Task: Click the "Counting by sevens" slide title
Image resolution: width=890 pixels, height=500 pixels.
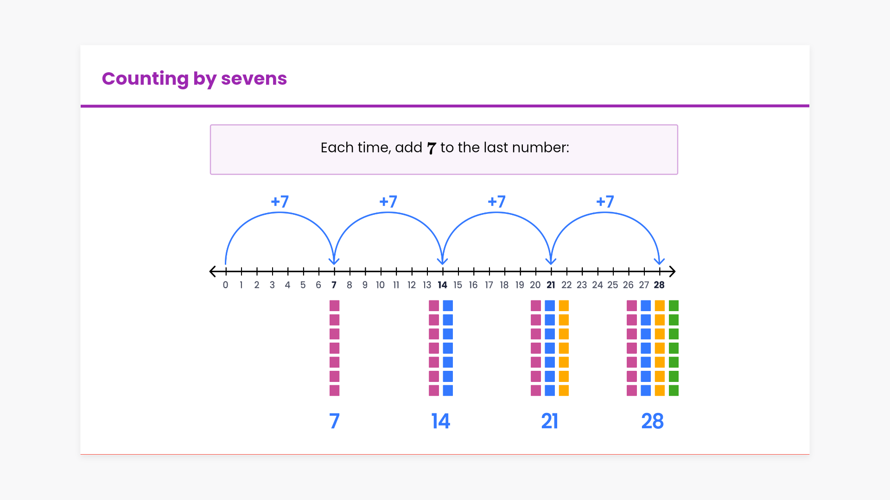Action: [194, 79]
